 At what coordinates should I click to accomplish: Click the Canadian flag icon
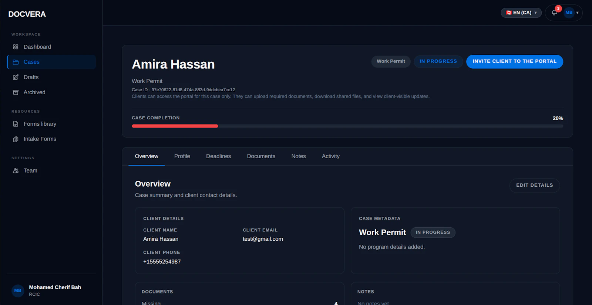(509, 13)
